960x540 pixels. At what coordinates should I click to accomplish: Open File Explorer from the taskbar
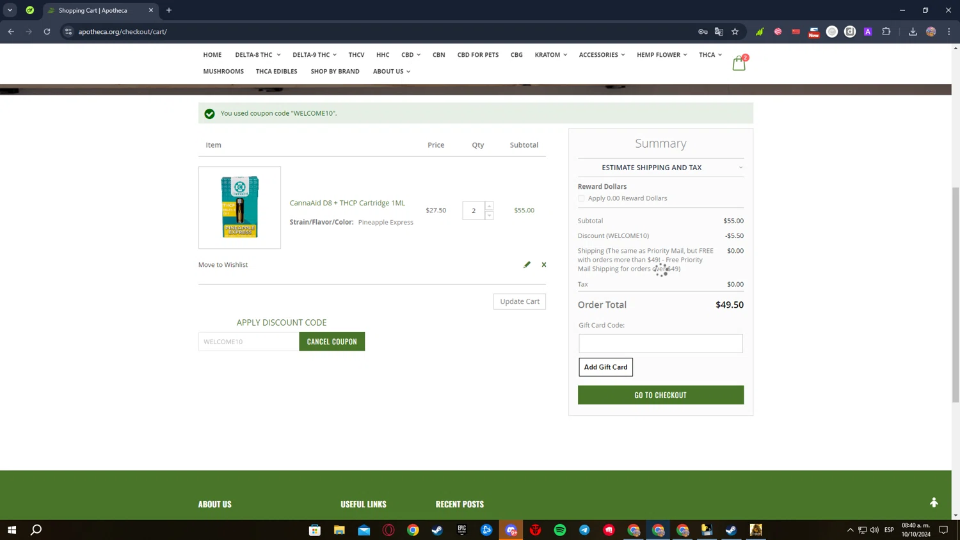(x=339, y=530)
